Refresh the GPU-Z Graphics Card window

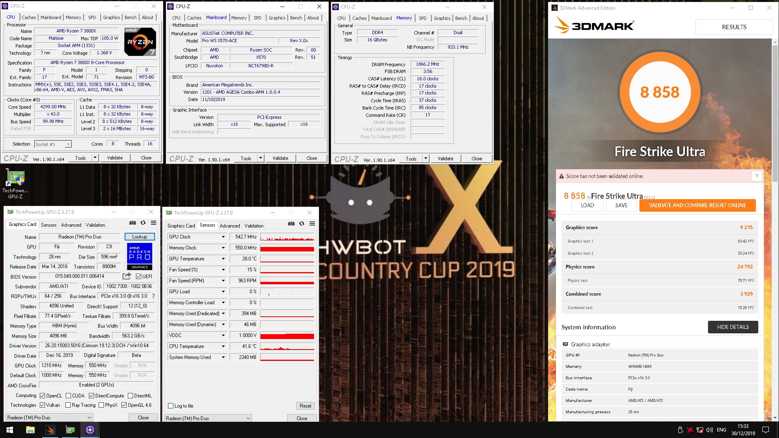click(x=143, y=223)
